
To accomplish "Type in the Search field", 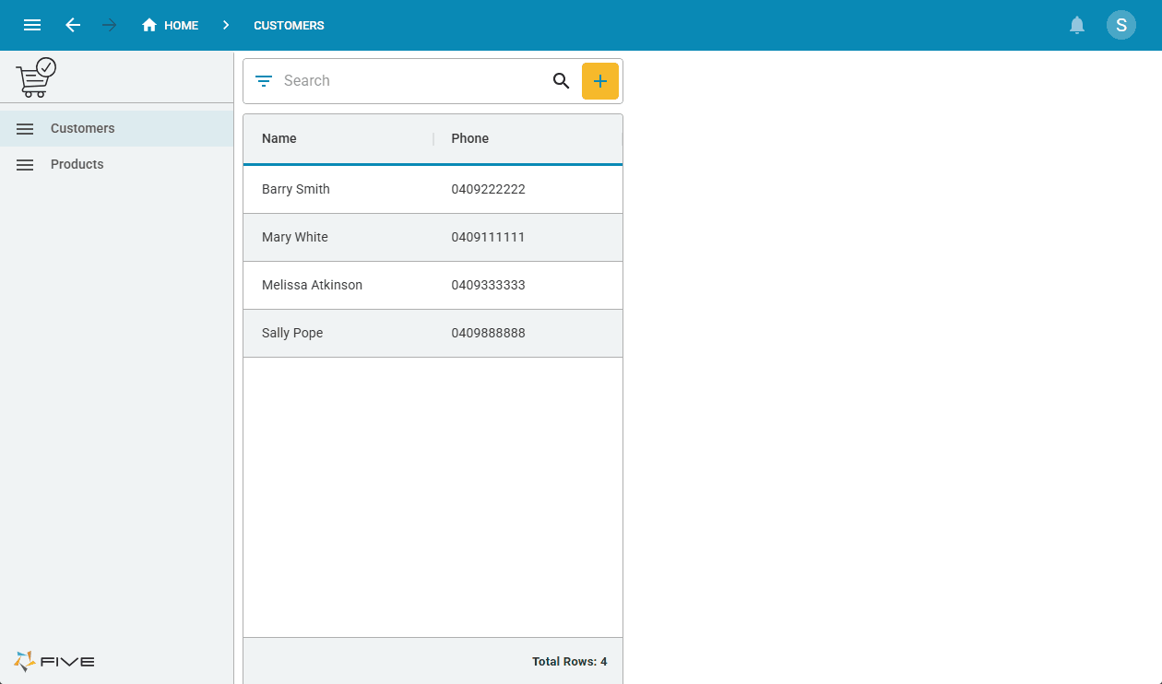I will click(x=410, y=81).
